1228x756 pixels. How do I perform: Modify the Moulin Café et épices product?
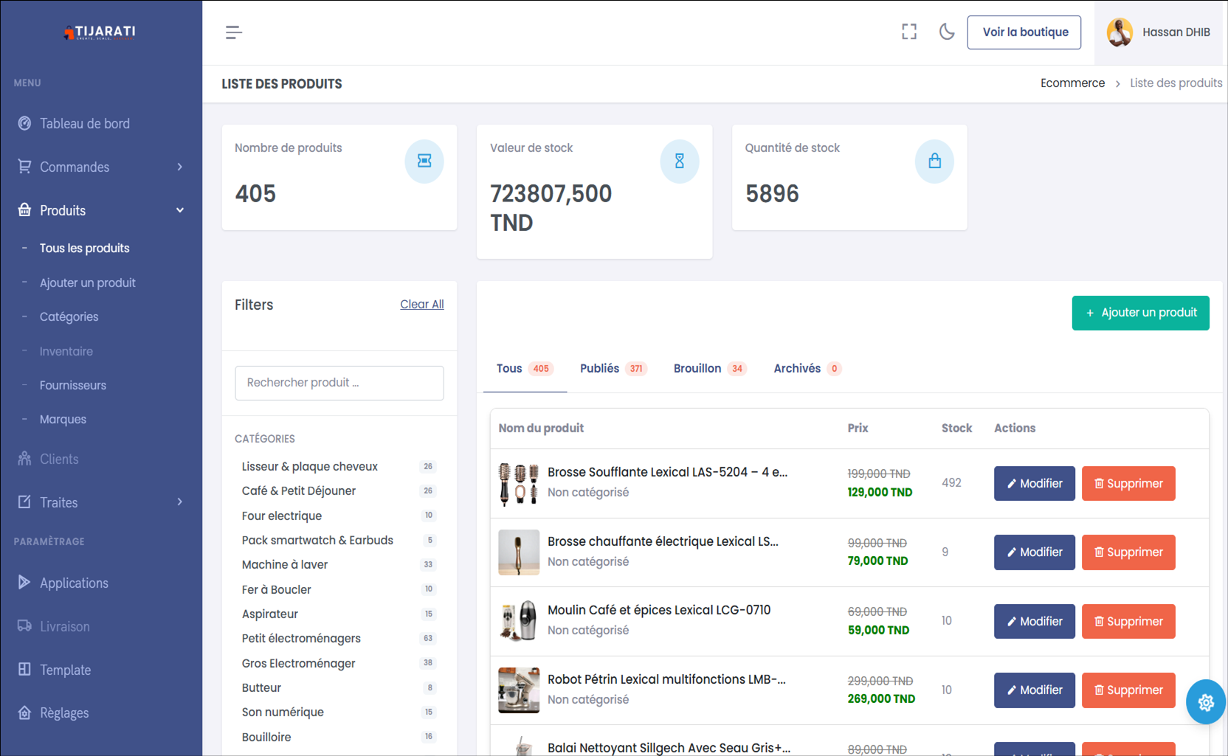1034,621
